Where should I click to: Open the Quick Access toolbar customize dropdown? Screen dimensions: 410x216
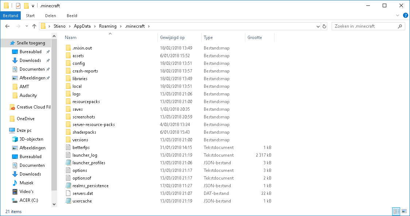point(33,6)
